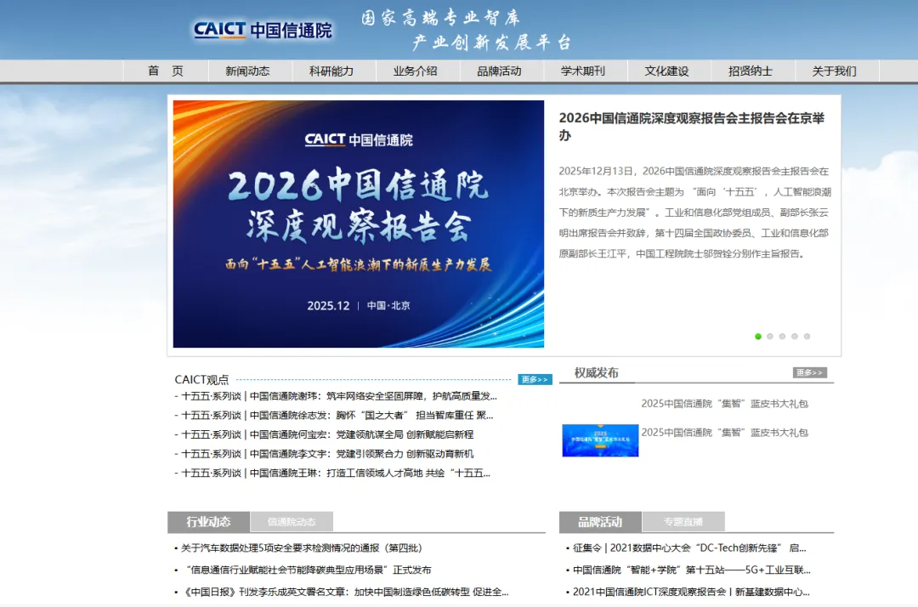This screenshot has width=918, height=607.
Task: Open the 文化建设 navigation menu
Action: point(666,71)
